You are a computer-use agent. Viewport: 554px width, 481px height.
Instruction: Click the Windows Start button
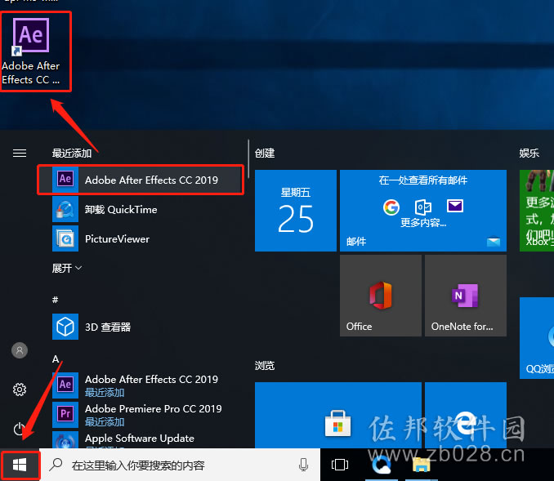pos(20,465)
